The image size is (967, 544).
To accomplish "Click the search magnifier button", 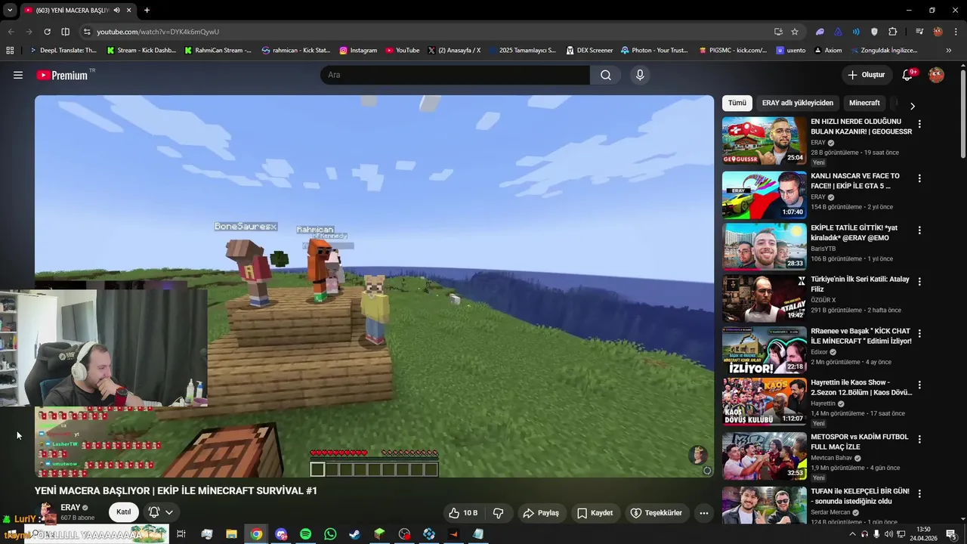I will pyautogui.click(x=606, y=75).
